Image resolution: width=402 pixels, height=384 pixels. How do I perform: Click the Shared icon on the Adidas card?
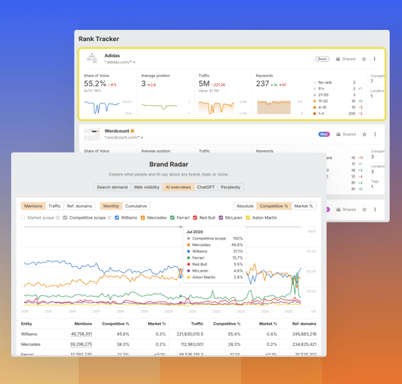(338, 59)
